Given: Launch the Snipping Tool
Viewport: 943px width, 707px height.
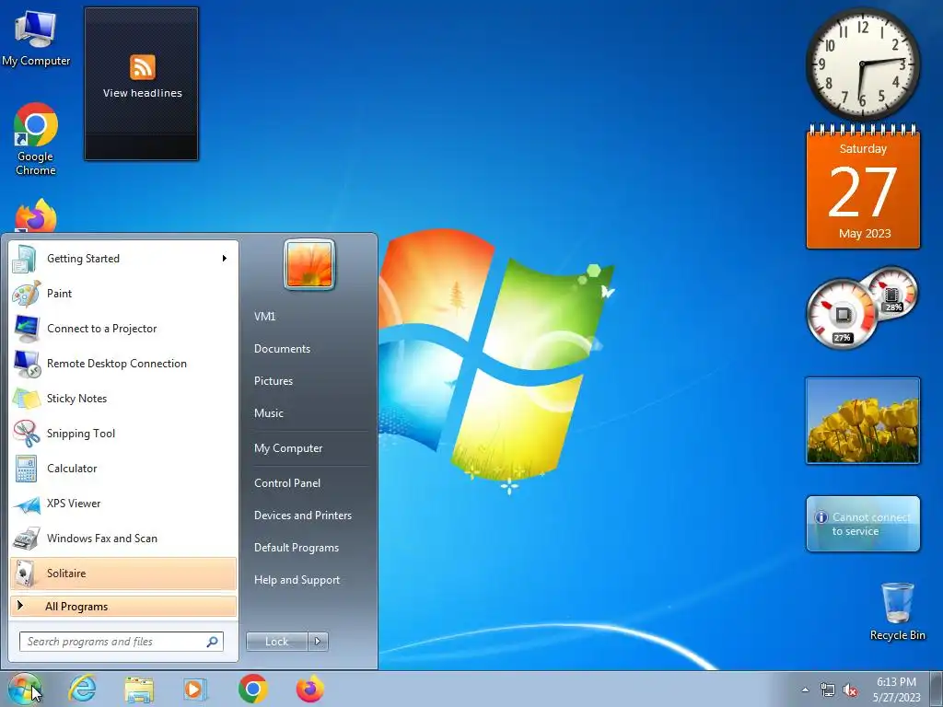Looking at the screenshot, I should (x=123, y=434).
